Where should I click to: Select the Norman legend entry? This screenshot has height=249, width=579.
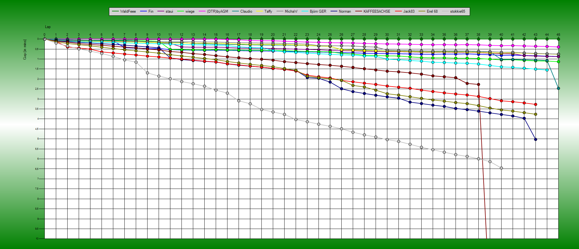pyautogui.click(x=341, y=11)
